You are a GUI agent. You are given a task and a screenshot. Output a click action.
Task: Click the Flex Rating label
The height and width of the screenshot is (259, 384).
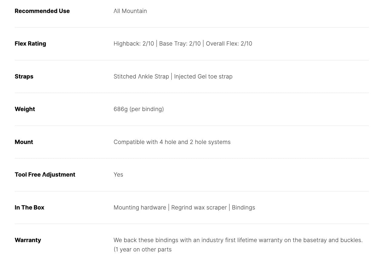[30, 43]
